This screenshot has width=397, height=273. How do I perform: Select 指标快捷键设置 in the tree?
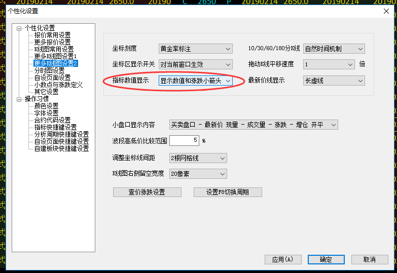point(55,127)
